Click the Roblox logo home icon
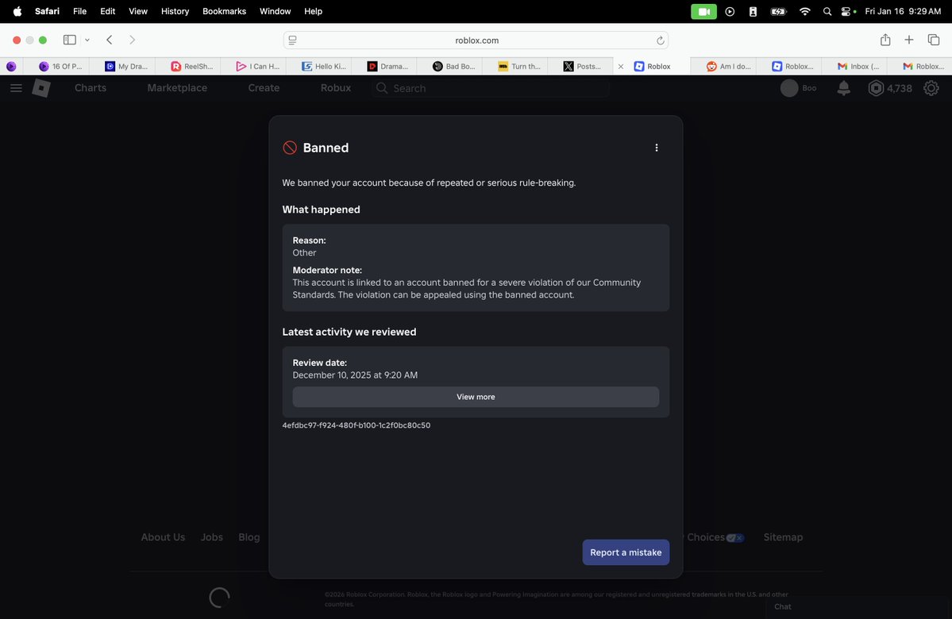The height and width of the screenshot is (619, 952). tap(41, 88)
